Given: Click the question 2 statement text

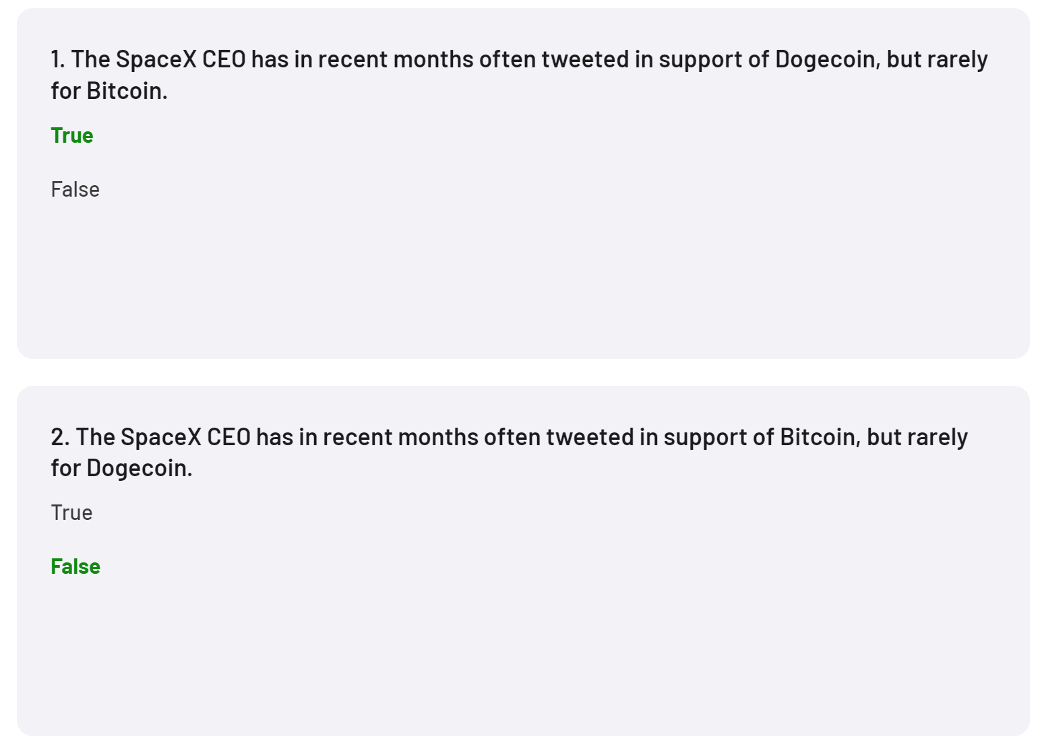Looking at the screenshot, I should [x=510, y=452].
